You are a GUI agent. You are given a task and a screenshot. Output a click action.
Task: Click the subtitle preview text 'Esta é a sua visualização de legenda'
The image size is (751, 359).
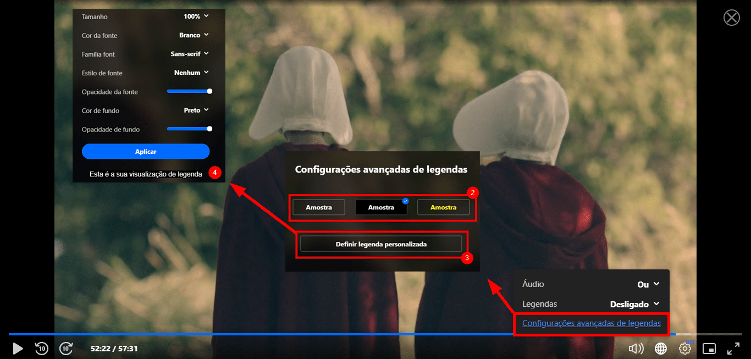click(x=146, y=174)
